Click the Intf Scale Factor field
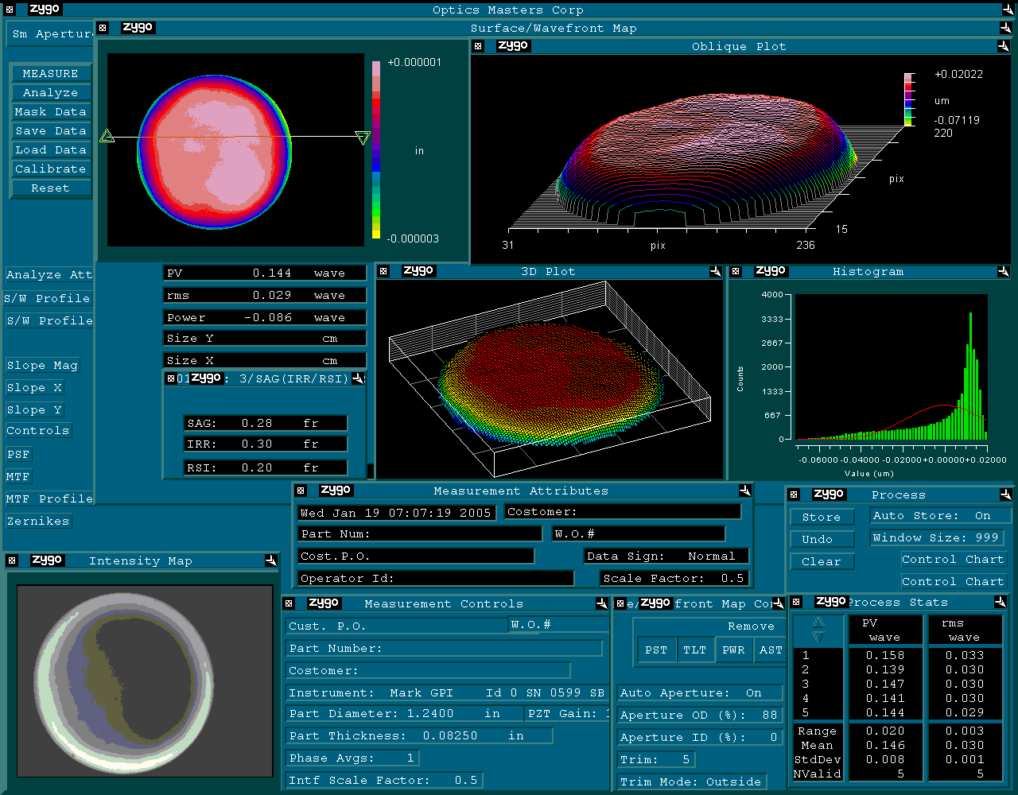This screenshot has width=1018, height=795. click(384, 781)
